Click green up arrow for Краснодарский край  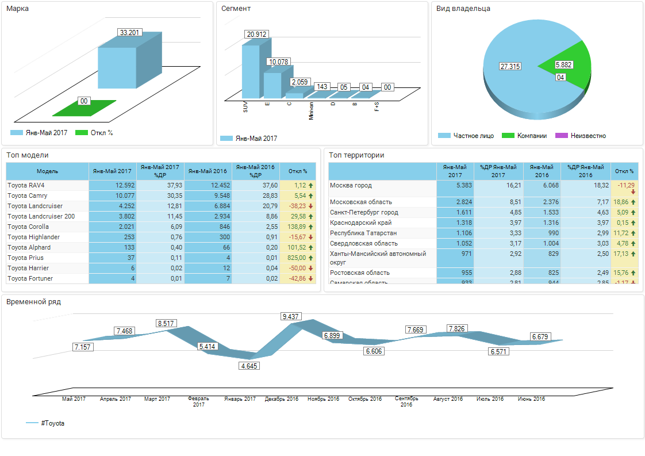[633, 223]
